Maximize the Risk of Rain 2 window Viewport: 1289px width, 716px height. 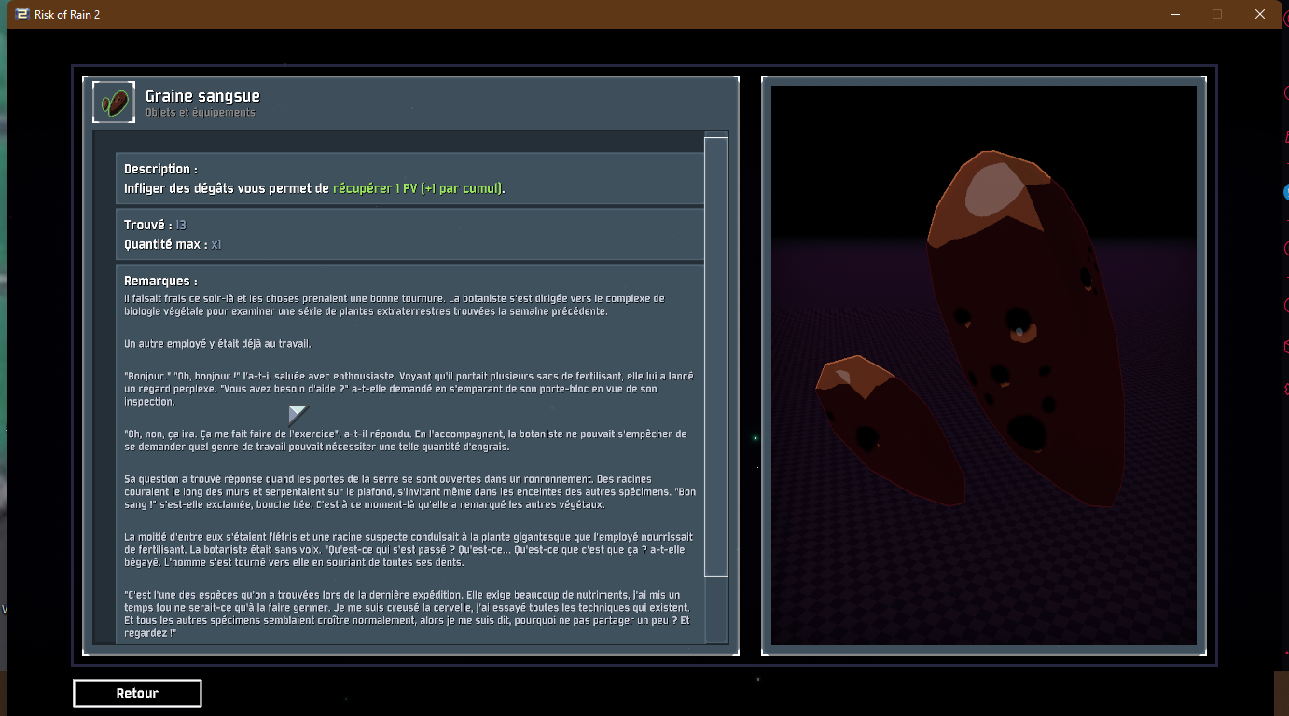pyautogui.click(x=1216, y=14)
